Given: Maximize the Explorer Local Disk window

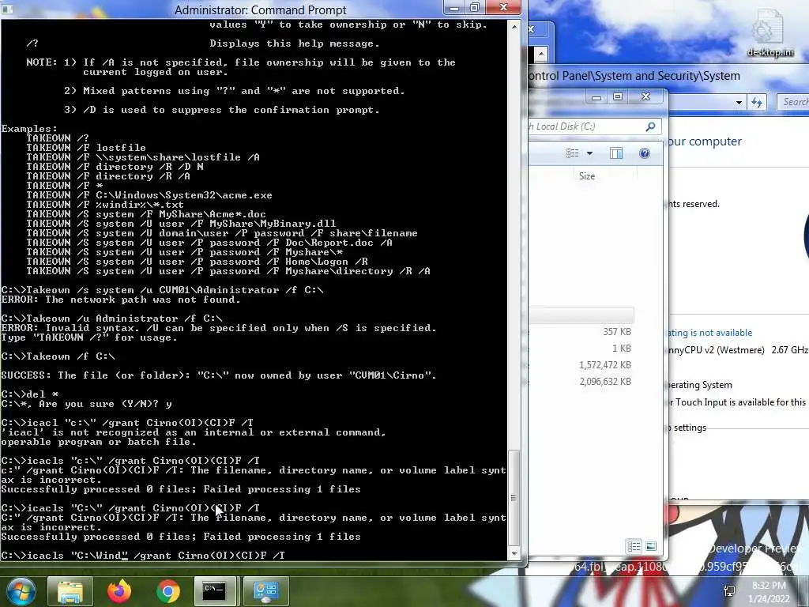Looking at the screenshot, I should coord(618,97).
